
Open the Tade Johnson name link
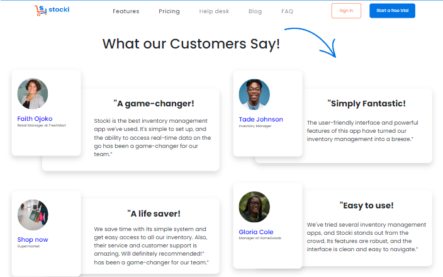coord(261,119)
